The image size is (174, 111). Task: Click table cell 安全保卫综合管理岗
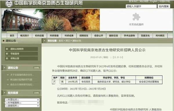(149, 82)
